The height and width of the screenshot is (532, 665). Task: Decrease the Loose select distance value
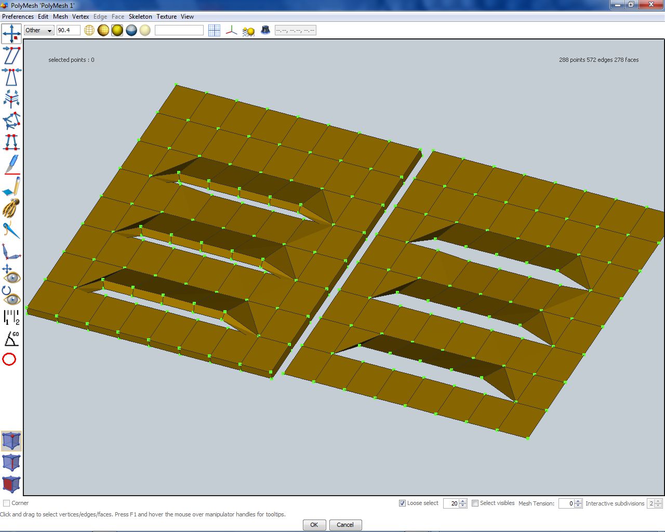(463, 506)
